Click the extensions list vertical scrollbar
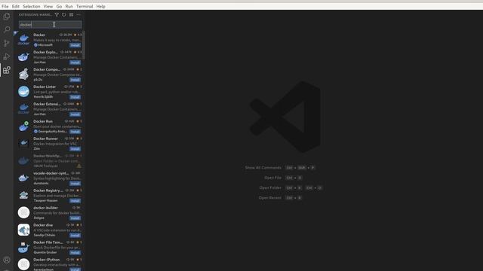Viewport: 483px width, 271px height. point(84,45)
